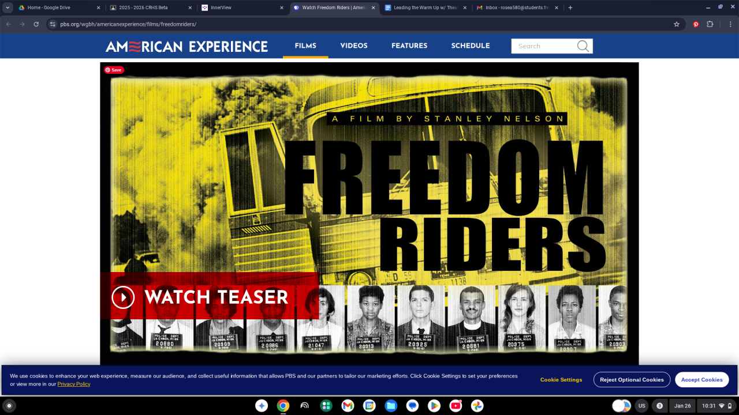This screenshot has width=739, height=415.
Task: Click the Pinterest Save button on image
Action: pos(114,70)
